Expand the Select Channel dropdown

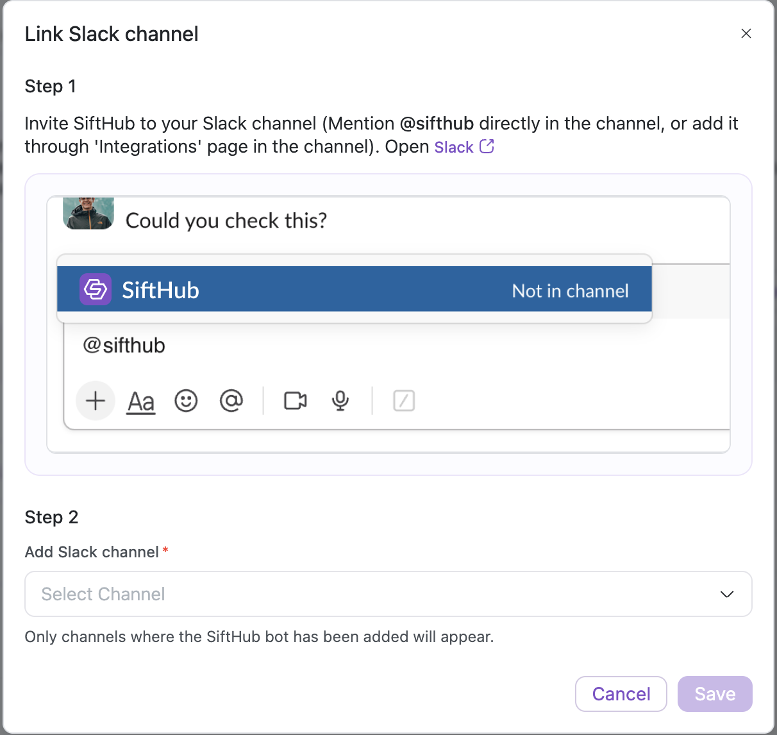pyautogui.click(x=388, y=594)
